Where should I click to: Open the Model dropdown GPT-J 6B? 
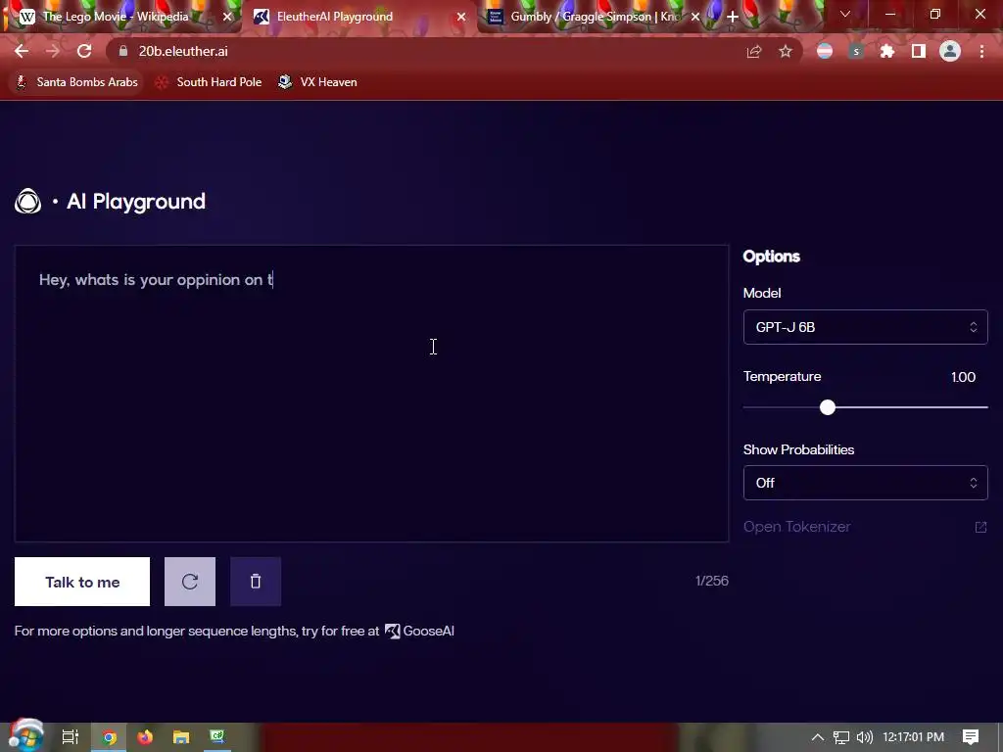[x=865, y=327]
